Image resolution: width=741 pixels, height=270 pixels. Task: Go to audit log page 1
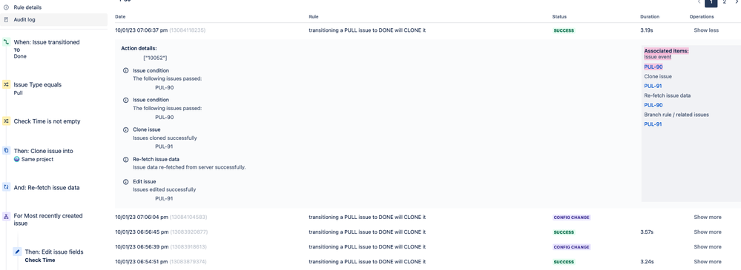pyautogui.click(x=711, y=2)
